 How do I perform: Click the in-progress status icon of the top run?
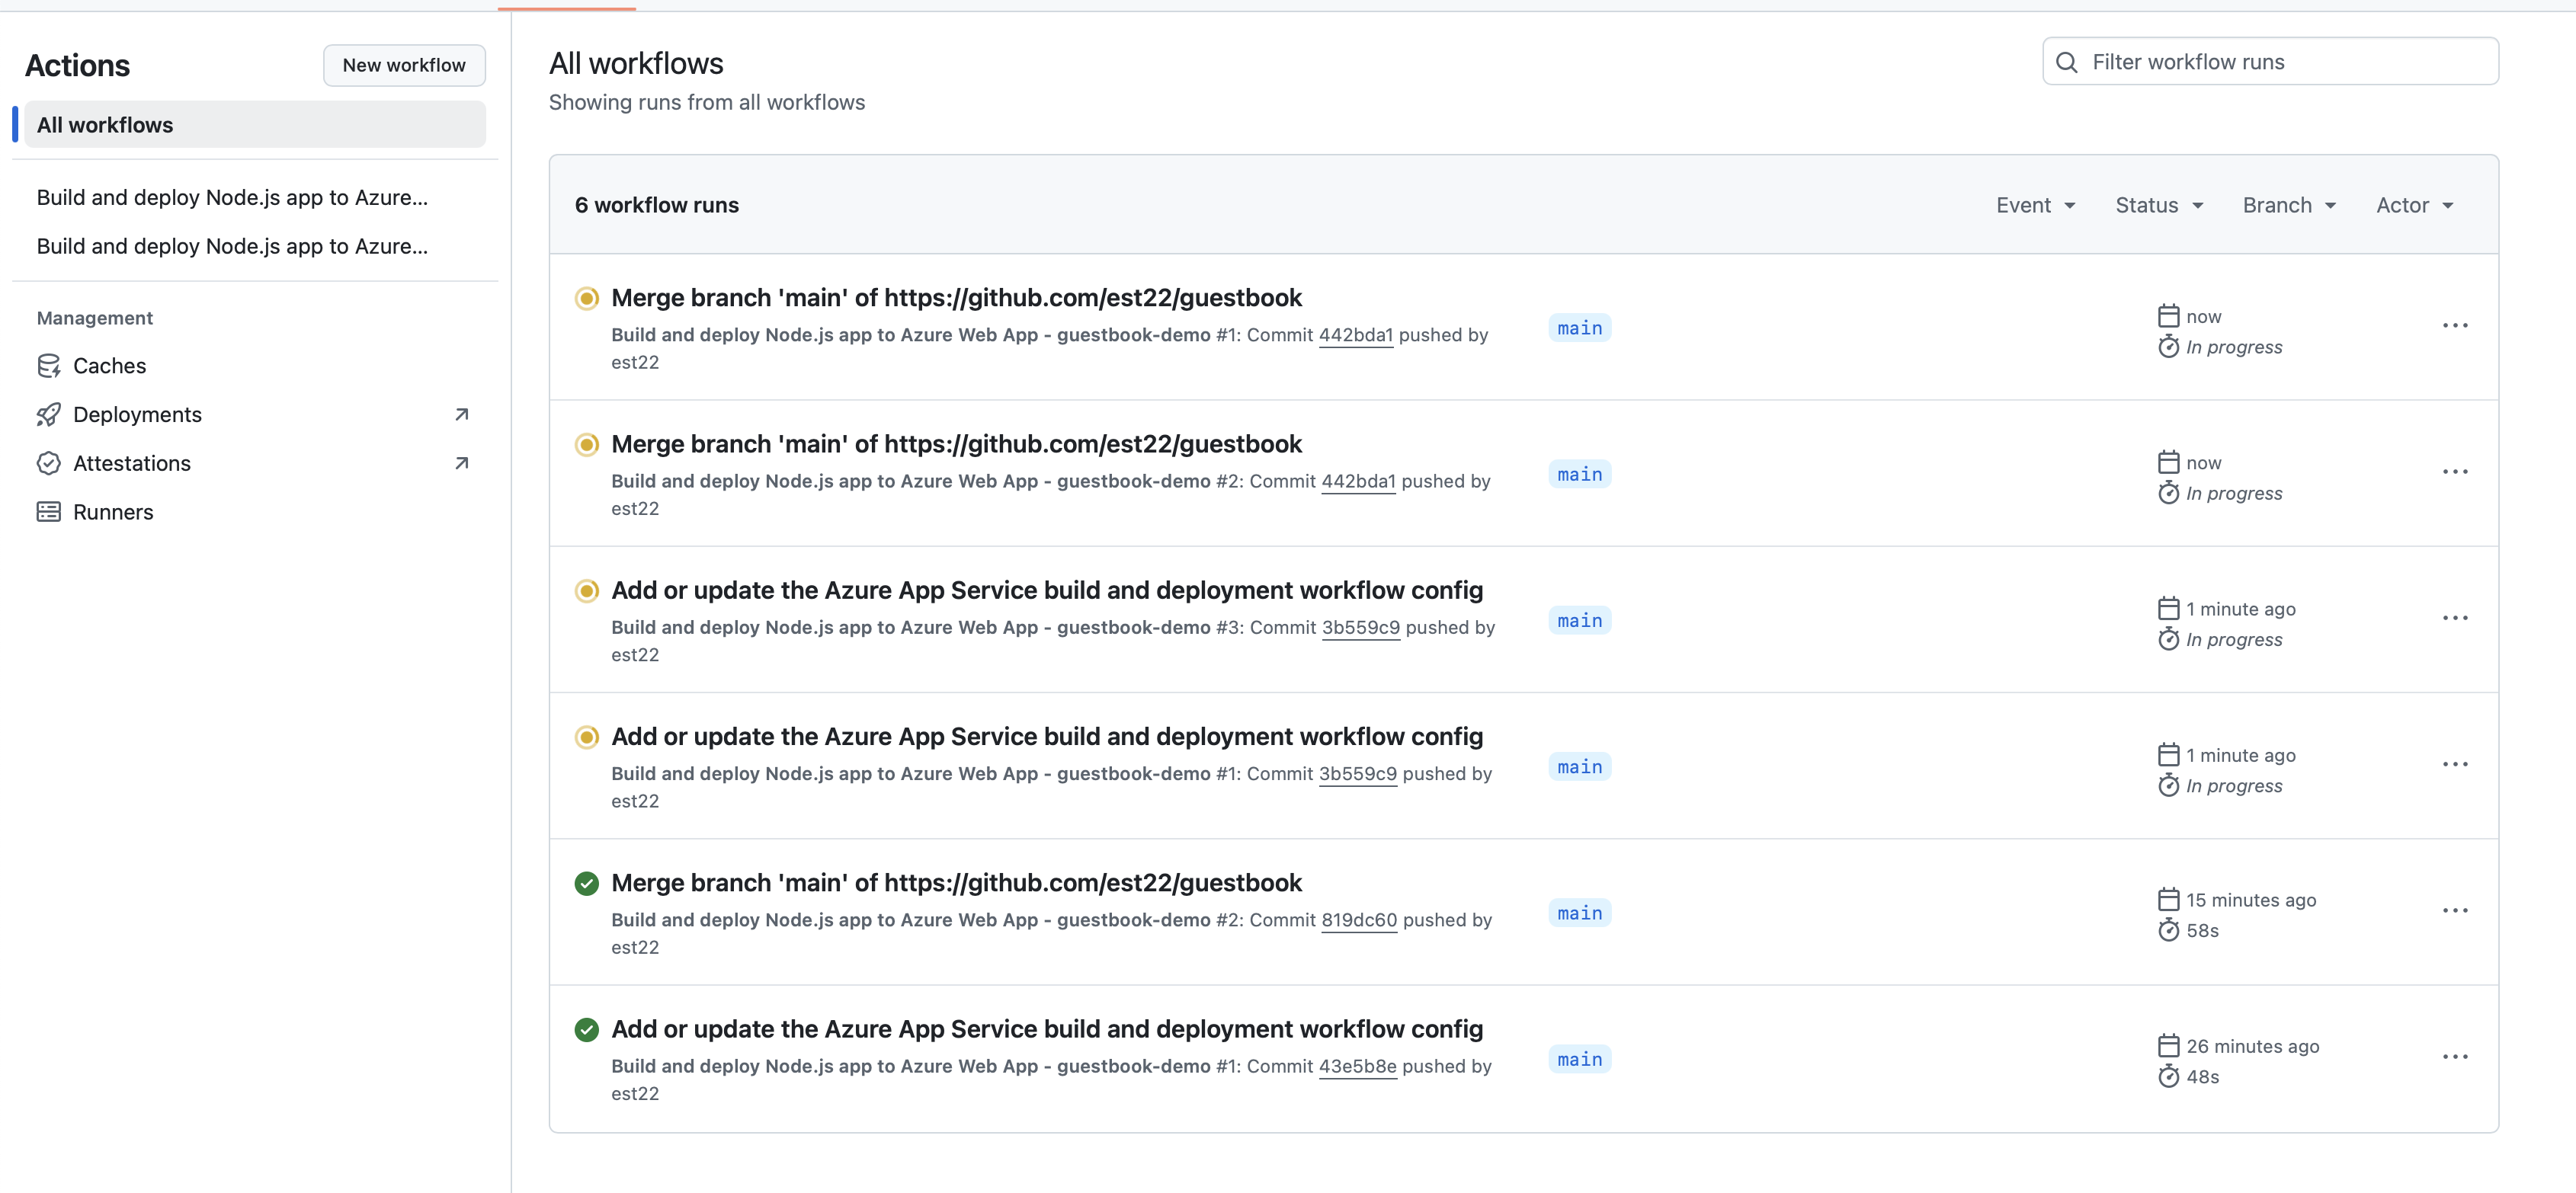pyautogui.click(x=587, y=298)
